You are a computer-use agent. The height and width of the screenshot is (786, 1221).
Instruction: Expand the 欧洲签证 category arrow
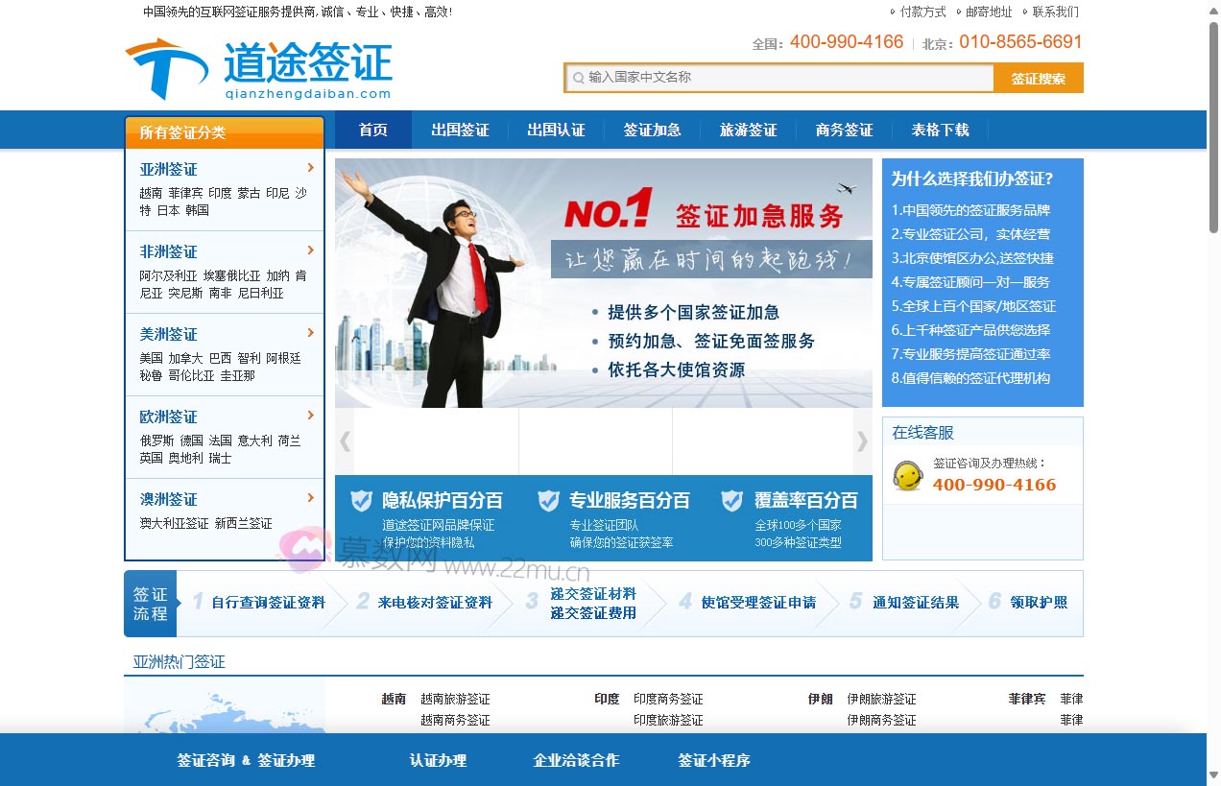coord(310,417)
